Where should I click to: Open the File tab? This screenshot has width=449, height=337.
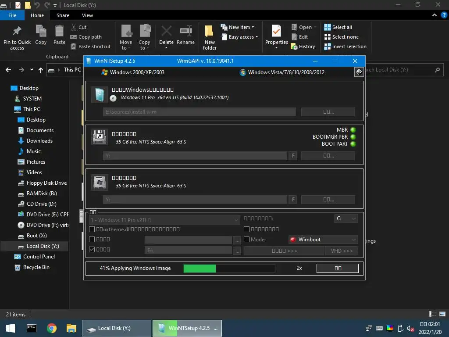pyautogui.click(x=12, y=15)
